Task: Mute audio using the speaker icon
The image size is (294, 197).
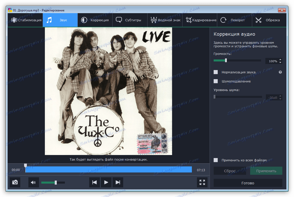Action: [33, 182]
